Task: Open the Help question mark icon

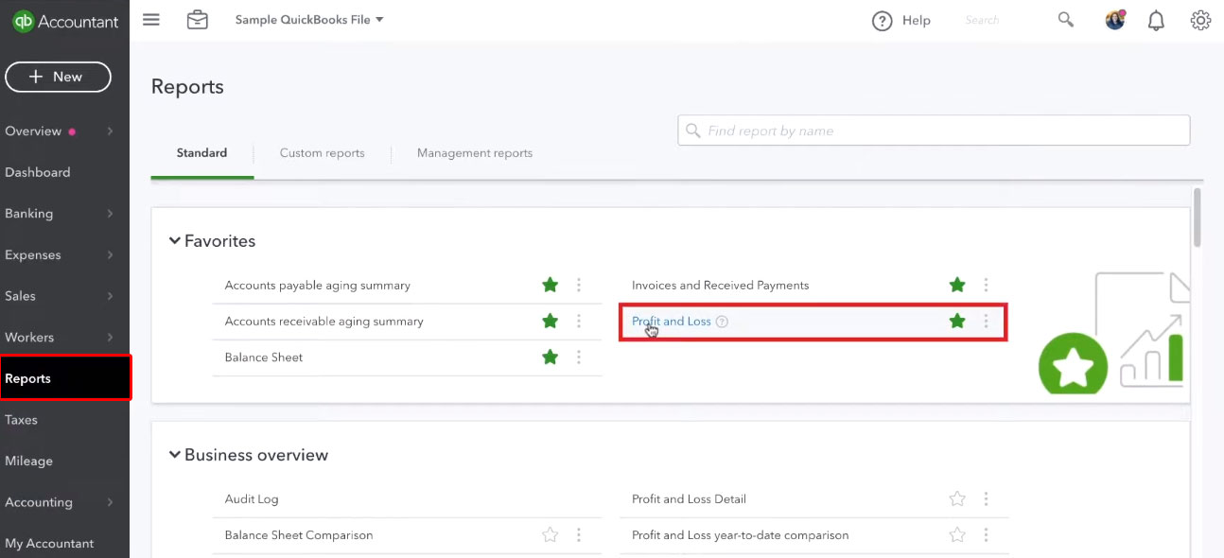Action: click(x=883, y=21)
